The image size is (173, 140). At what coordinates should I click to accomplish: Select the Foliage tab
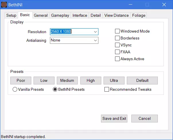tap(139, 15)
